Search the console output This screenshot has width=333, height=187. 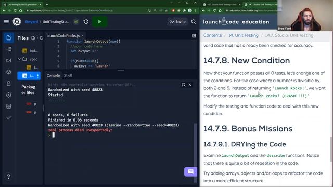click(184, 85)
